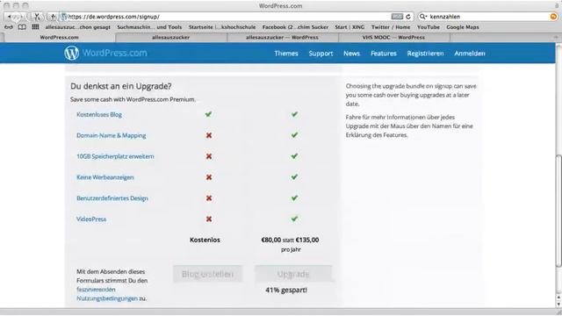The image size is (562, 316).
Task: Open the VideoPress link
Action: coord(91,219)
